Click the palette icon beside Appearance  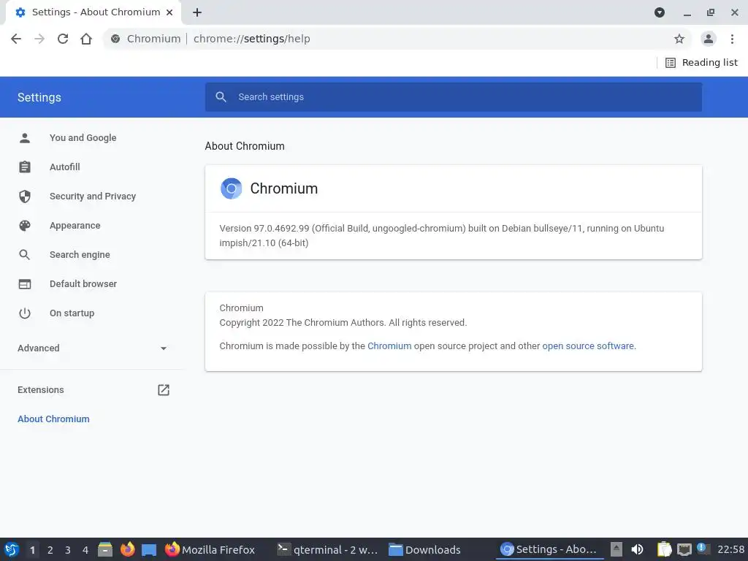coord(25,225)
